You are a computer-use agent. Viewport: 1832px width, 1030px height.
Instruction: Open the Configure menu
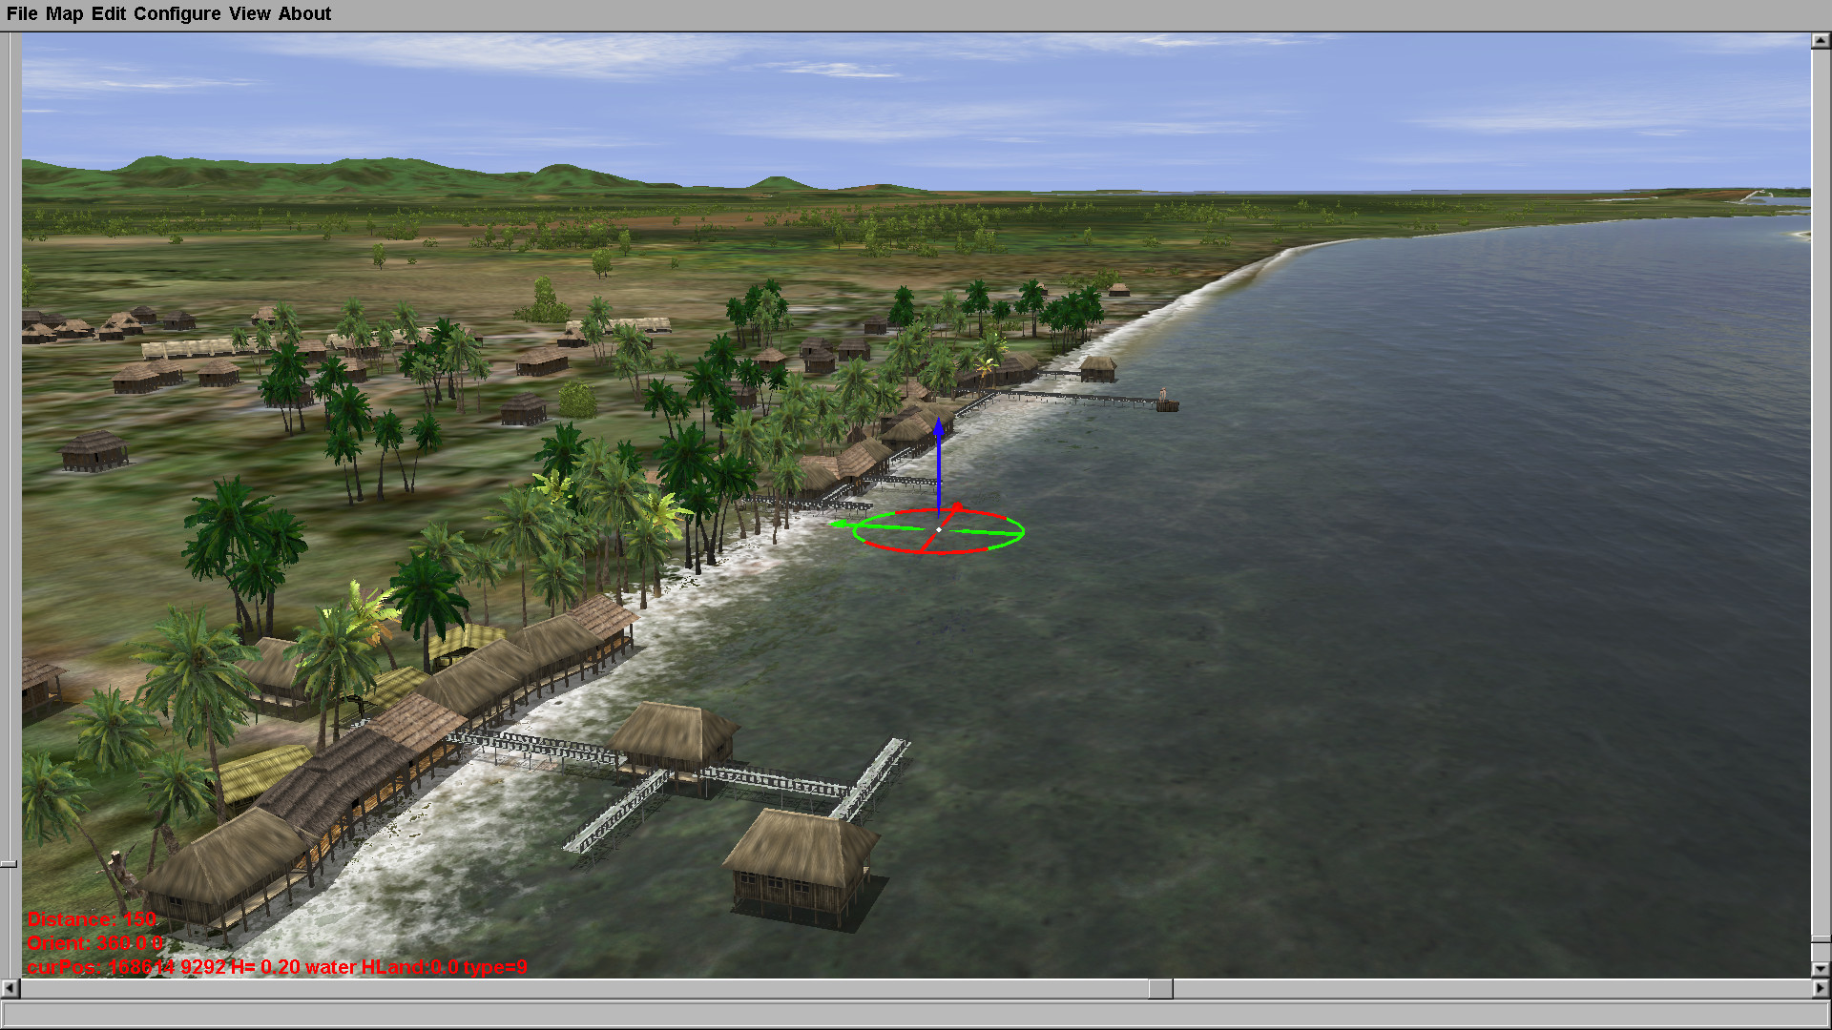click(177, 13)
